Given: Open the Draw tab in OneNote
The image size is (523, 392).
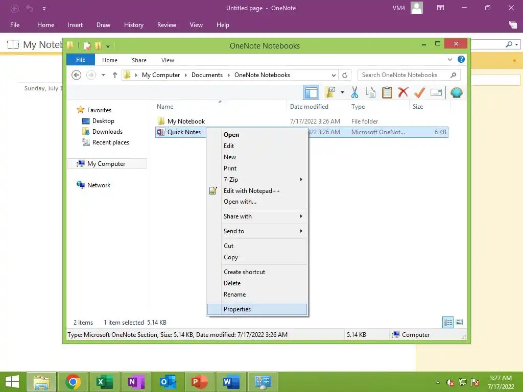Looking at the screenshot, I should [103, 25].
